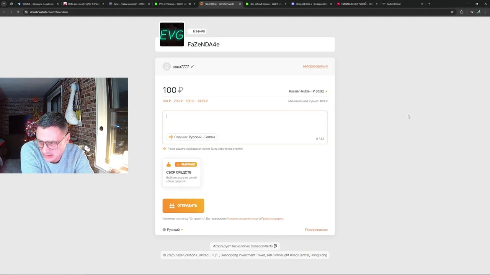Go back in browser history
Image resolution: width=490 pixels, height=275 pixels.
coord(4,12)
